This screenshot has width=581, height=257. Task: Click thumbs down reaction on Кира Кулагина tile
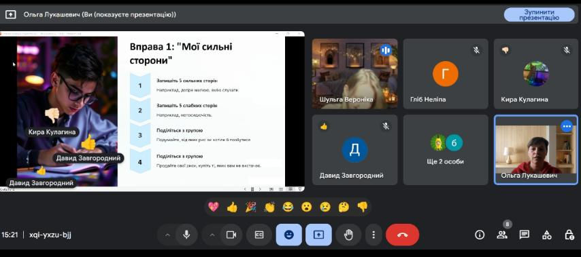[x=505, y=50]
